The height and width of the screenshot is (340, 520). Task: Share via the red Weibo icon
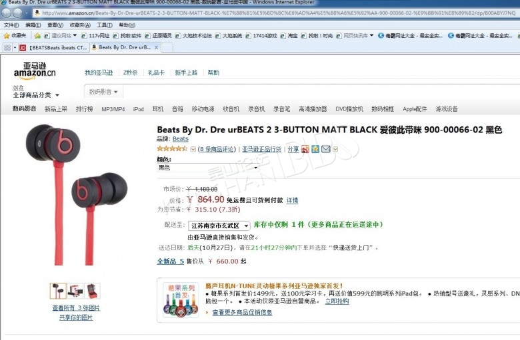(x=305, y=149)
